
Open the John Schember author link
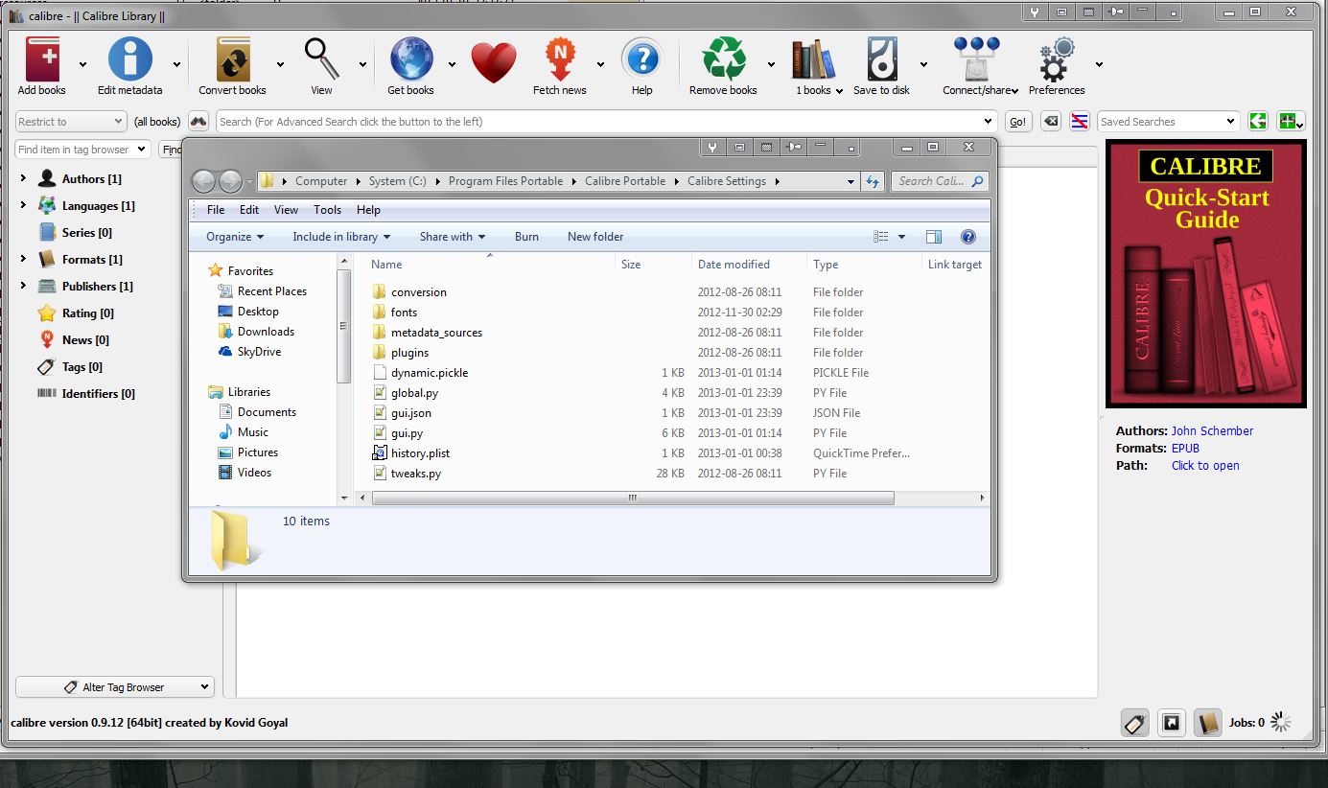pyautogui.click(x=1212, y=431)
